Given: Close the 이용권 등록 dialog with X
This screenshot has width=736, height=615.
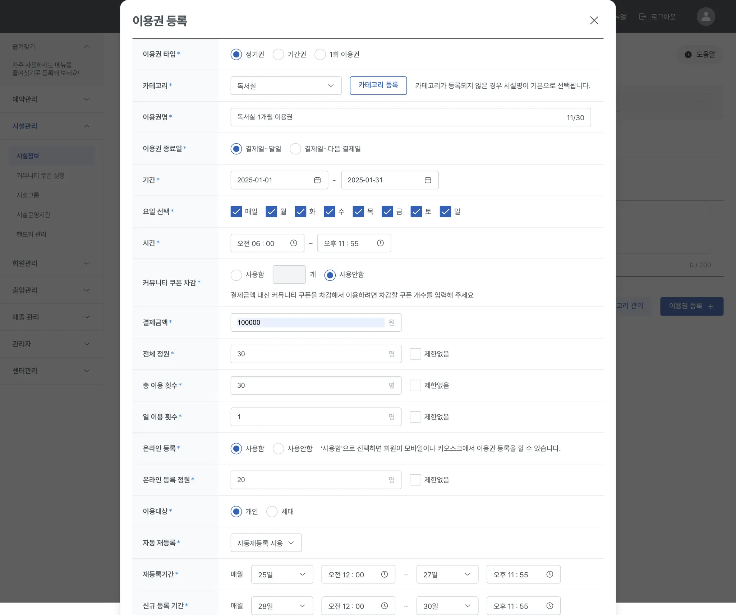Looking at the screenshot, I should 594,20.
